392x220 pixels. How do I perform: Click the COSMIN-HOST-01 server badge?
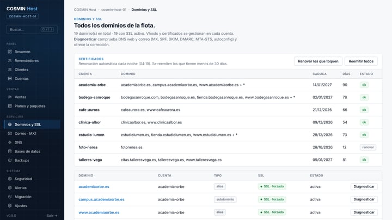(22, 16)
